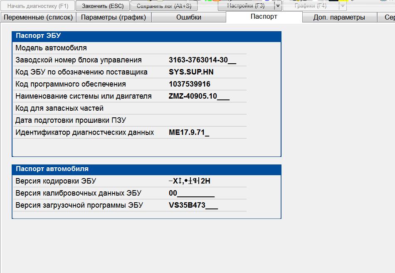Image resolution: width=395 pixels, height=273 pixels.
Task: Click the Закончить (ESC) button
Action: [x=103, y=6]
